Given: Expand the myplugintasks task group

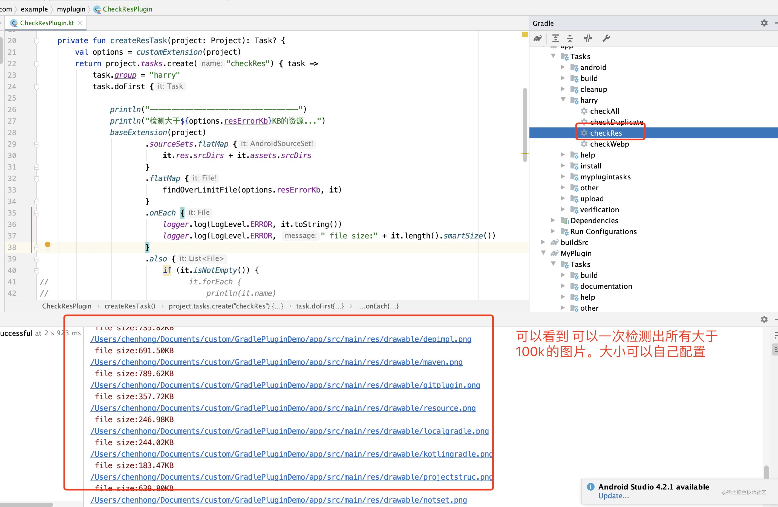Looking at the screenshot, I should tap(563, 177).
